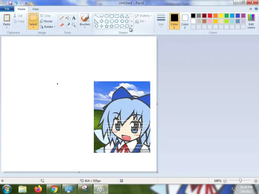This screenshot has width=259, height=194.
Task: Select the Triangle shape
Action: [127, 16]
